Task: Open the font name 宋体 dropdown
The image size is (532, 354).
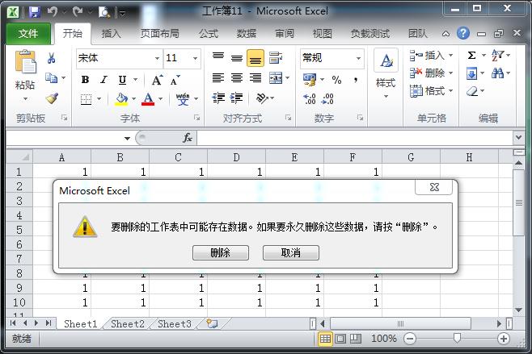Action: [157, 59]
